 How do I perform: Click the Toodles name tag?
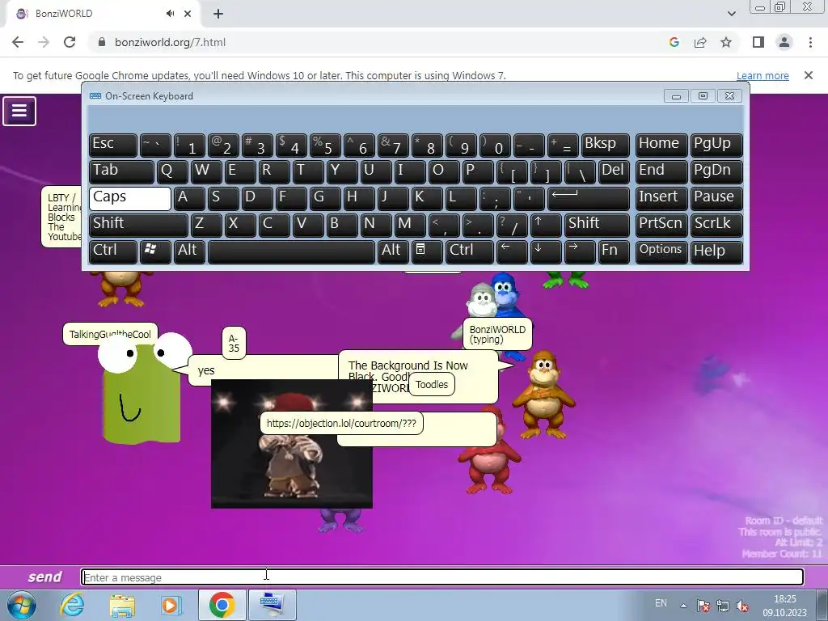coord(432,384)
